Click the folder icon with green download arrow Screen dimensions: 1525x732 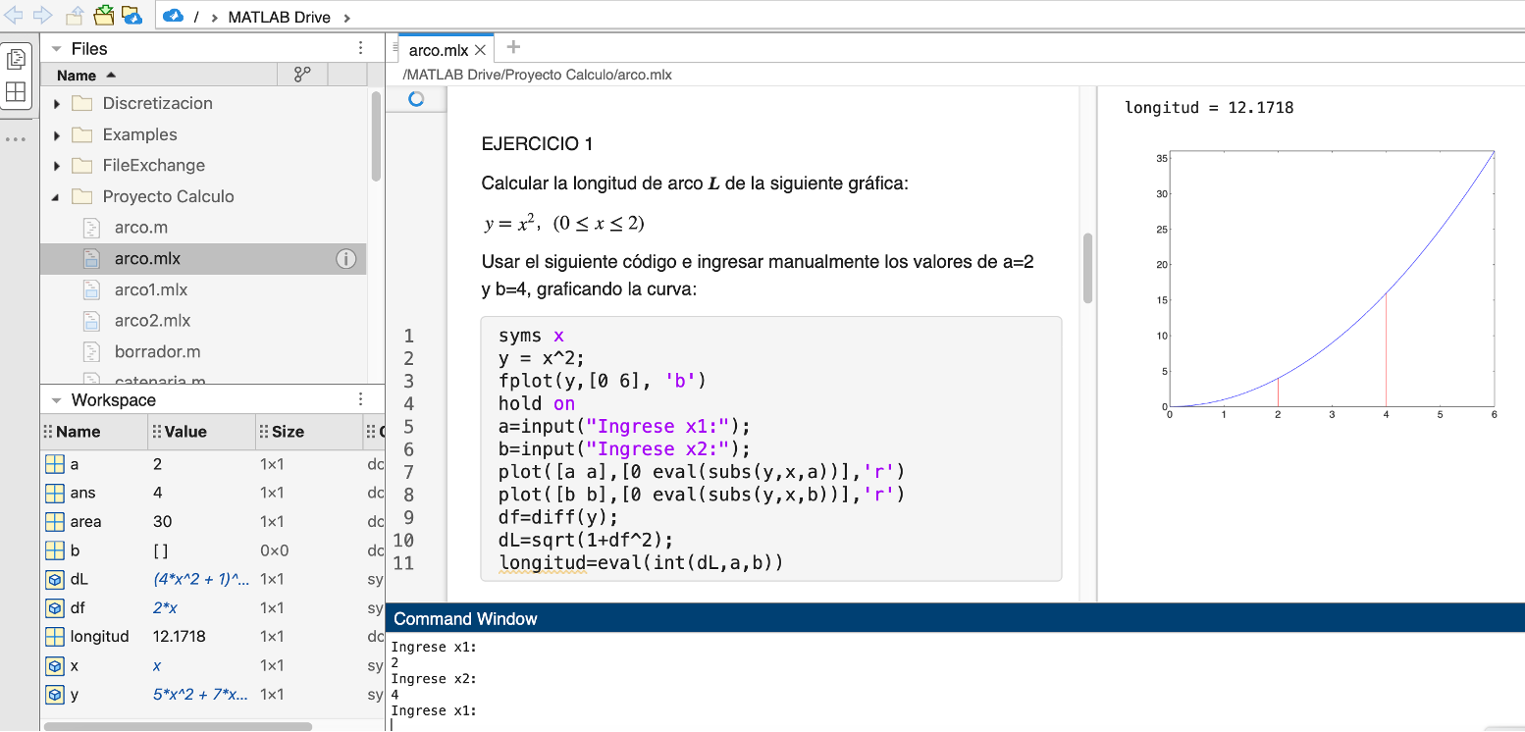tap(102, 16)
